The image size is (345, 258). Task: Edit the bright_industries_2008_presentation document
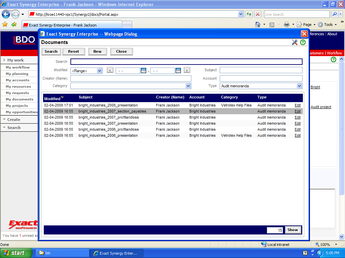pyautogui.click(x=297, y=105)
